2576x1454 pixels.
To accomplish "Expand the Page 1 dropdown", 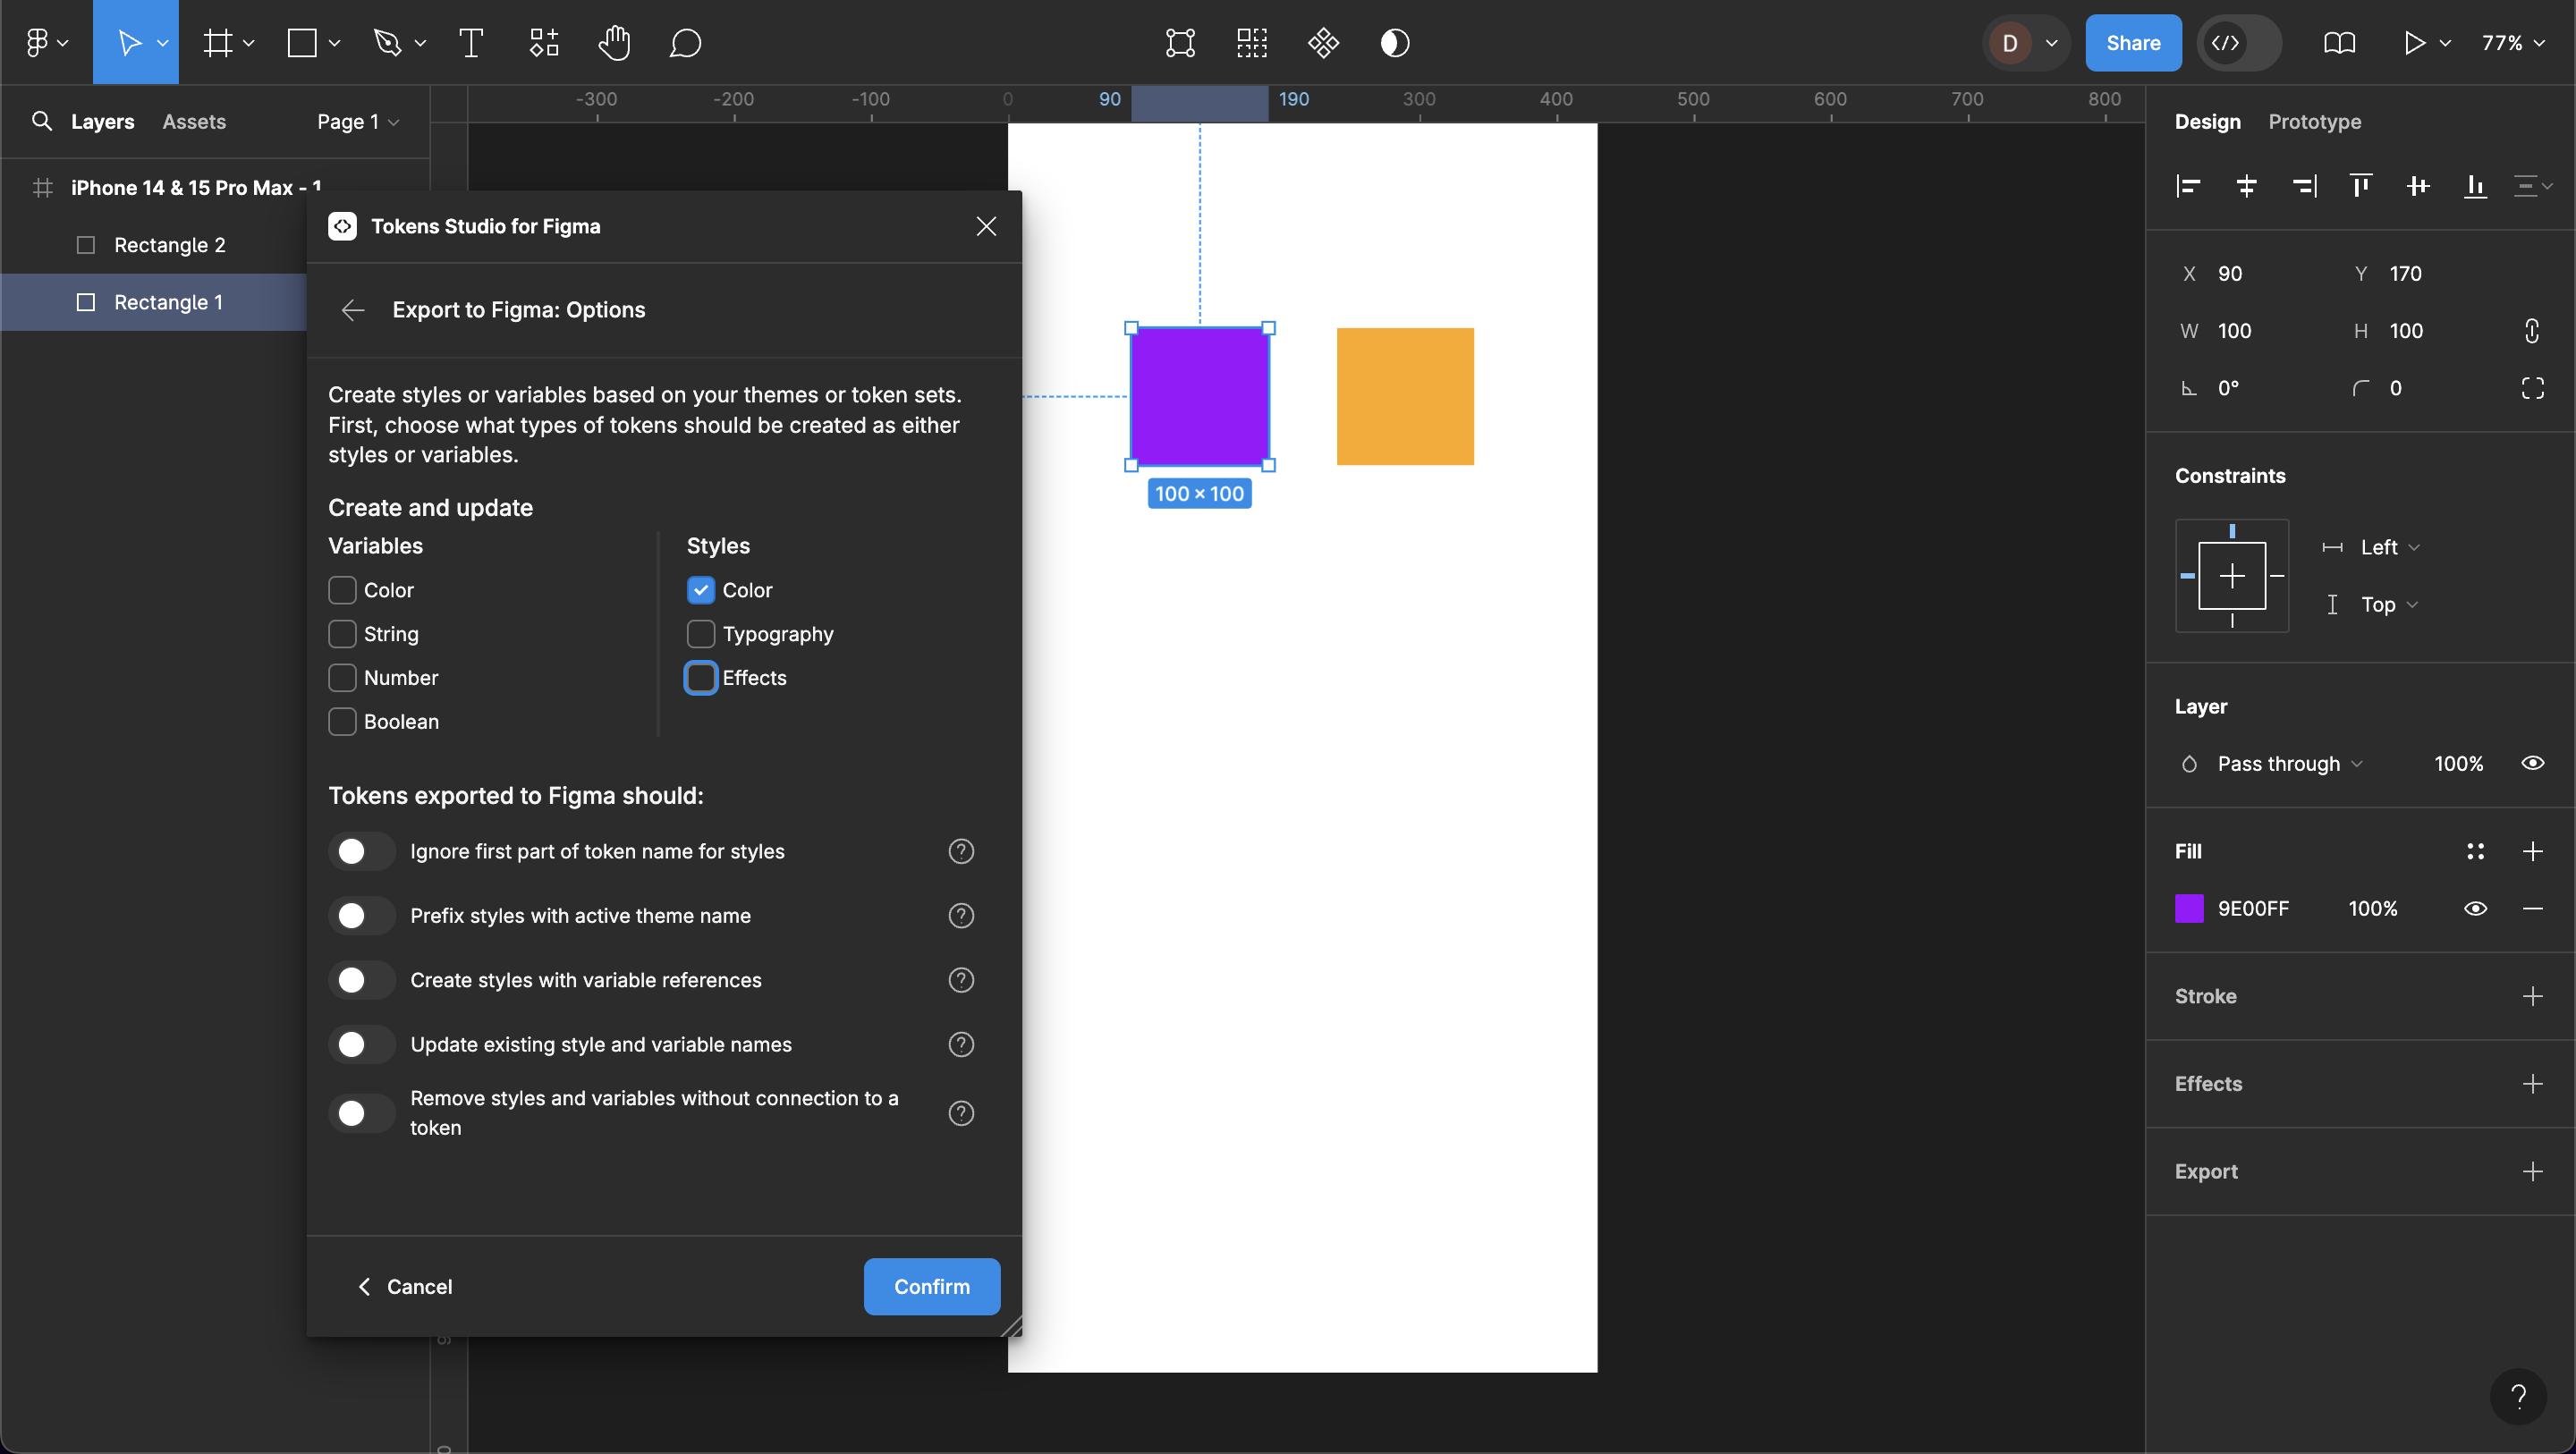I will pos(358,122).
